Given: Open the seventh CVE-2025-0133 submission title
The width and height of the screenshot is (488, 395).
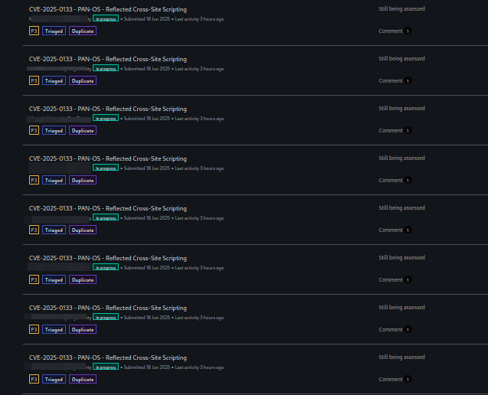Looking at the screenshot, I should (108, 308).
